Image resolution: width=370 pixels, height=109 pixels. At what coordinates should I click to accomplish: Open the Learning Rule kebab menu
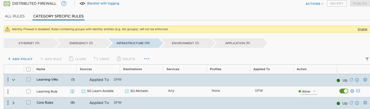coord(8,91)
